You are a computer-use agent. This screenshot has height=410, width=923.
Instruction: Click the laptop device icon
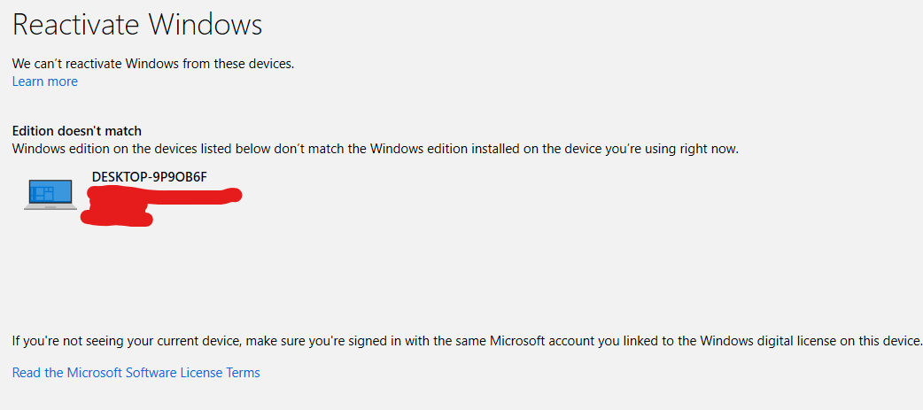pyautogui.click(x=50, y=195)
